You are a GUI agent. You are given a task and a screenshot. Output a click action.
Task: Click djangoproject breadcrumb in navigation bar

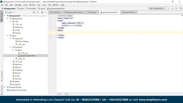point(8,9)
